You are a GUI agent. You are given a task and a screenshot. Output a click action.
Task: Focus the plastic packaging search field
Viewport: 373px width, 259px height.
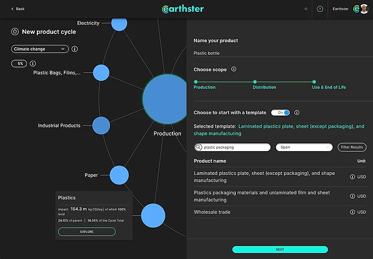232,147
